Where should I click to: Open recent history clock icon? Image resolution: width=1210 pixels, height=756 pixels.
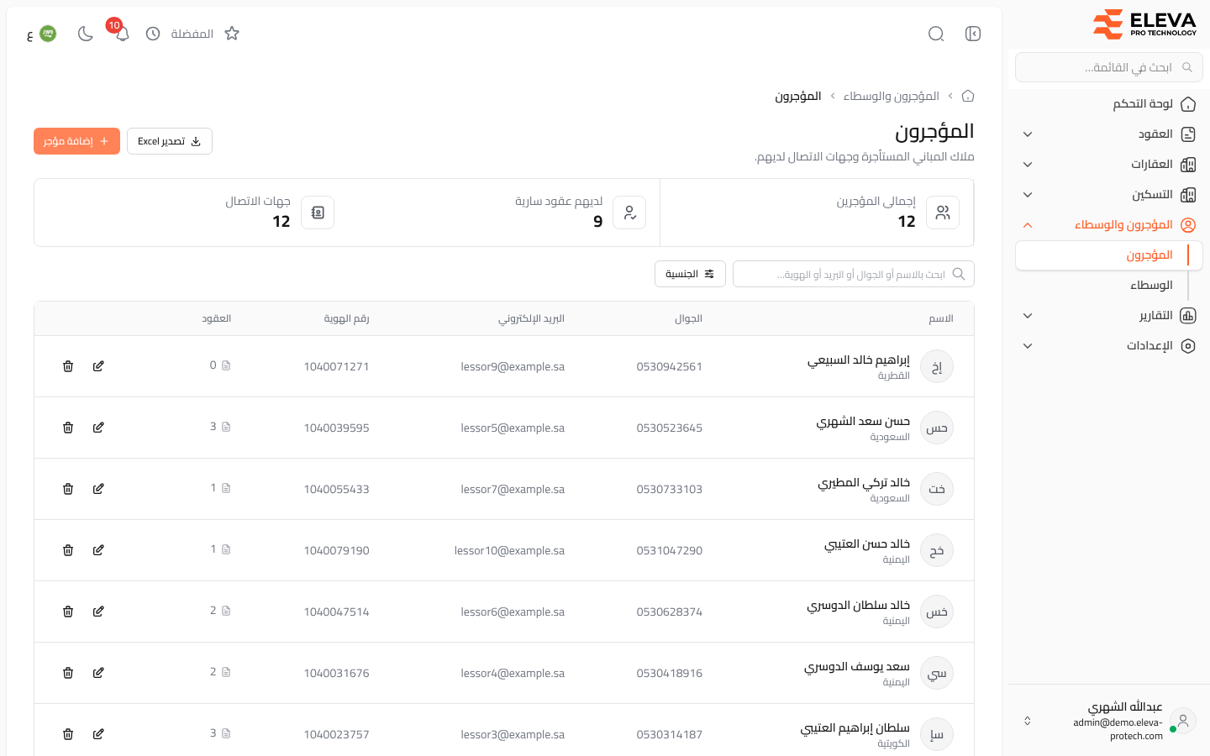click(153, 34)
